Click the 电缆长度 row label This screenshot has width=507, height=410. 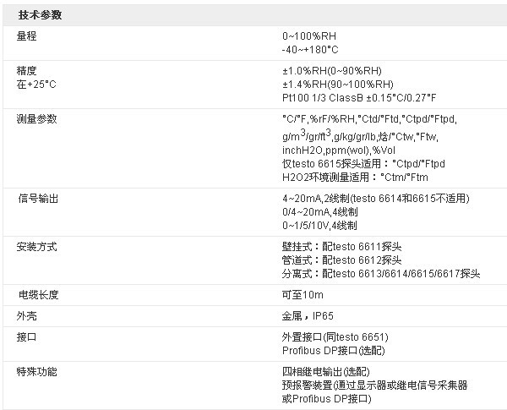pos(39,295)
